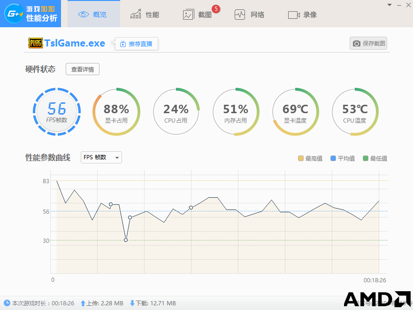The height and width of the screenshot is (310, 413).
Task: Click the 83 axis label
Action: pos(46,181)
